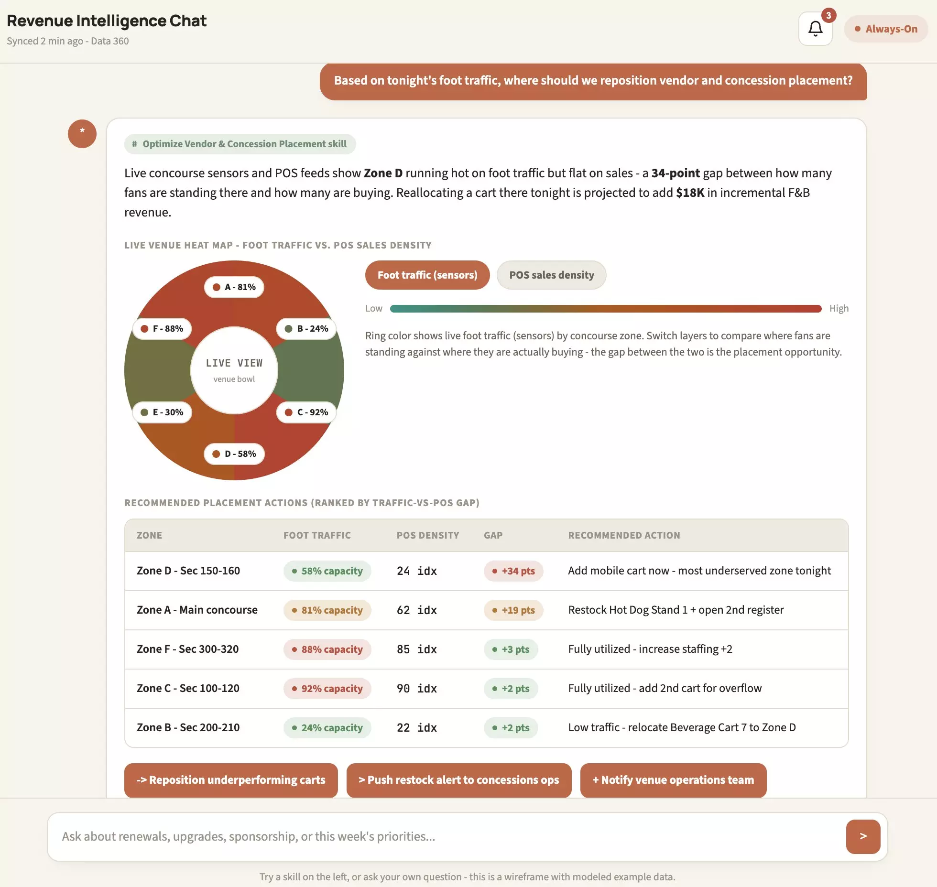Viewport: 937px width, 887px height.
Task: Open the notifications bell
Action: (x=815, y=29)
